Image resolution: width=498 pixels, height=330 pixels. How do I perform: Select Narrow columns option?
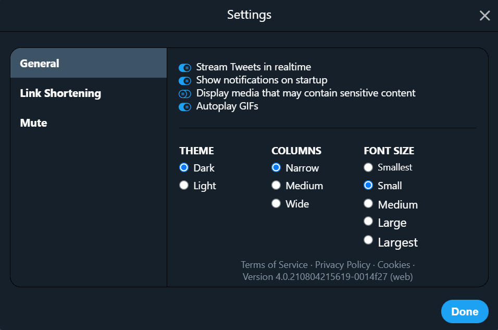pos(276,167)
